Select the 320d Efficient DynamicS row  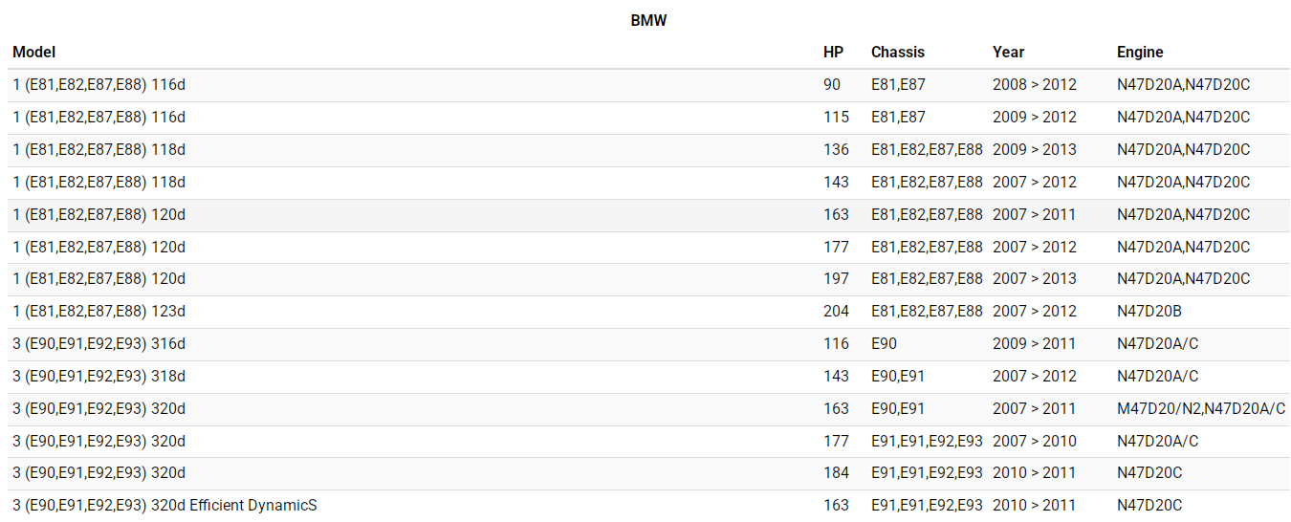pyautogui.click(x=164, y=506)
